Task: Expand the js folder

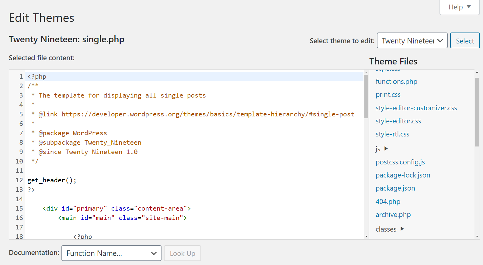Action: pos(381,149)
